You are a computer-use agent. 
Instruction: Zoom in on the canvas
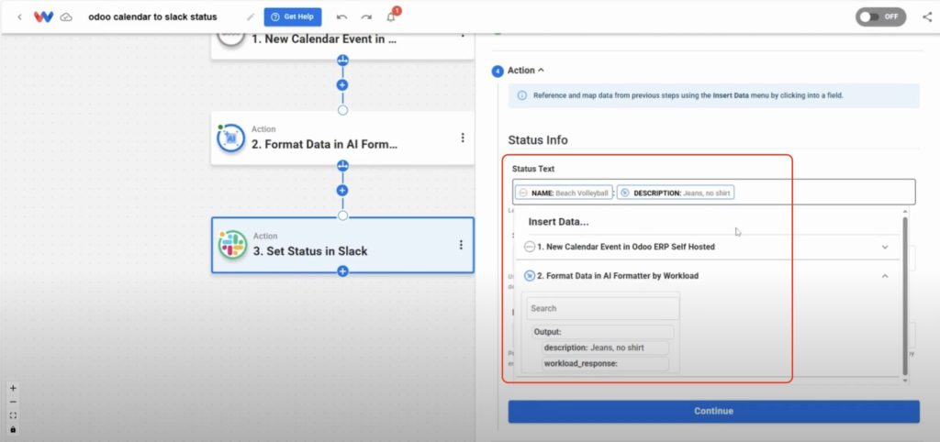pyautogui.click(x=13, y=388)
